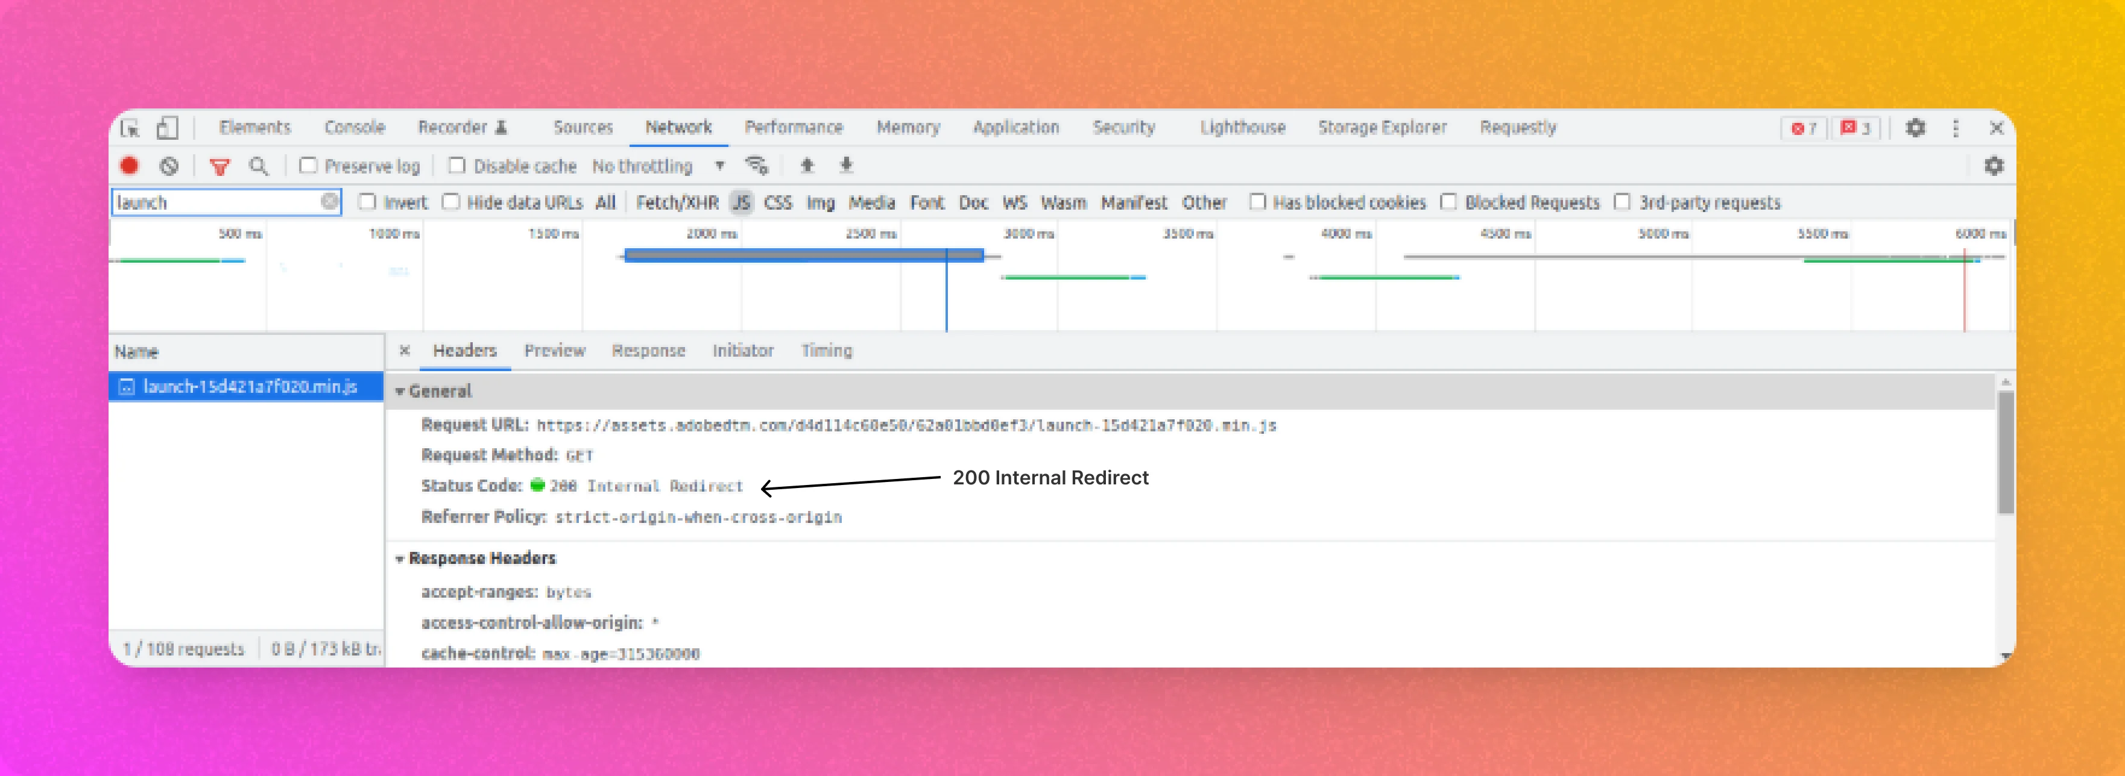Switch to the Preview tab
Image resolution: width=2125 pixels, height=776 pixels.
coord(554,351)
